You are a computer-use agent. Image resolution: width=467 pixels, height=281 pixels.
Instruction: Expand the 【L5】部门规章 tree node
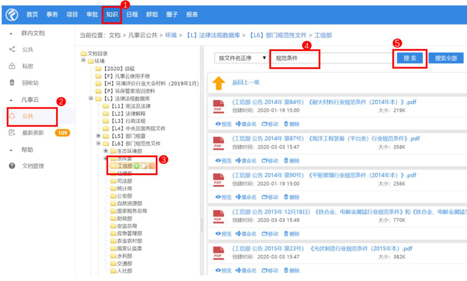click(99, 136)
